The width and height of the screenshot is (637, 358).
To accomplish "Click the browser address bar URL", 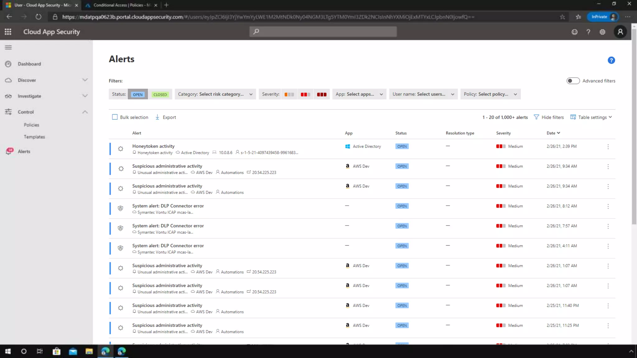I will (x=268, y=17).
